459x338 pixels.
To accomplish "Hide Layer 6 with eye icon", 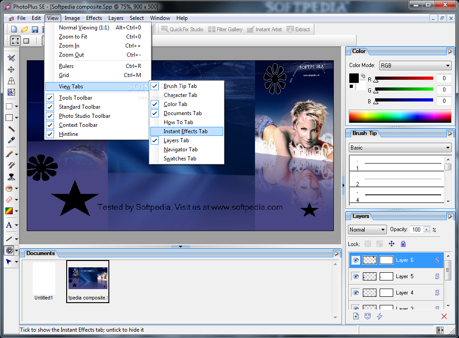I will [356, 260].
